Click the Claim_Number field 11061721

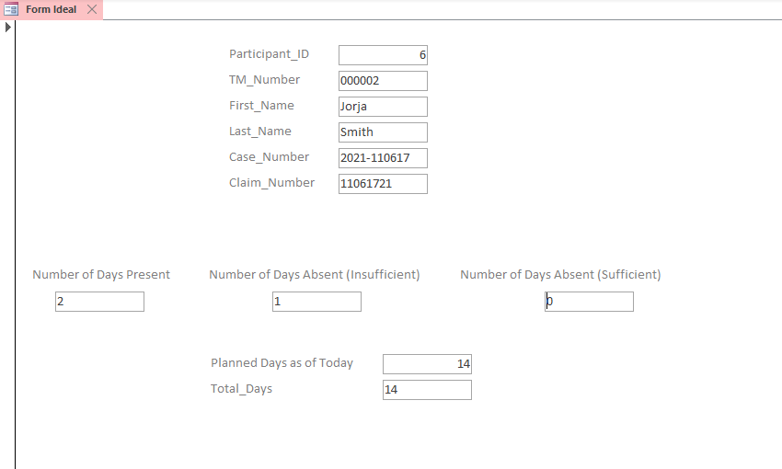click(x=383, y=184)
